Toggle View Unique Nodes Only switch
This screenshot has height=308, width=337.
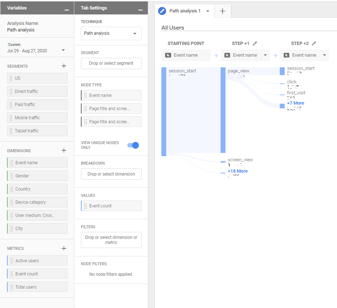[133, 145]
